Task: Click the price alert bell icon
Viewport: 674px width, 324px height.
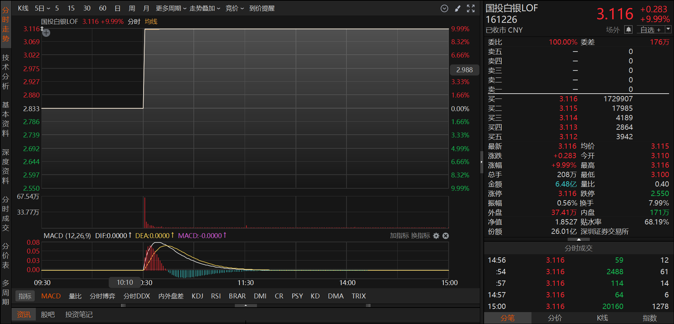Action: (x=628, y=30)
